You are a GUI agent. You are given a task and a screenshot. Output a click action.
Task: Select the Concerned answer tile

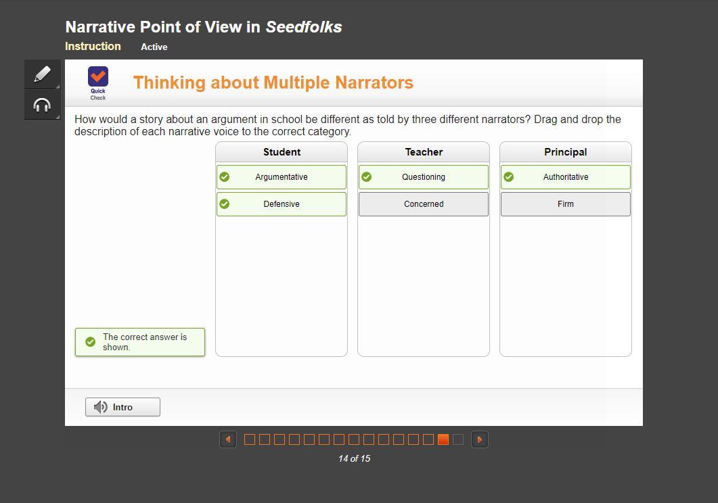424,204
